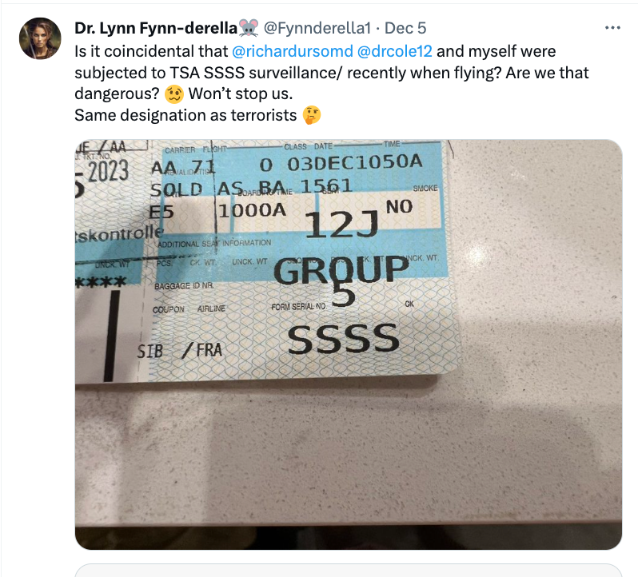Click the "Same designation as terrorists" text line
Image resolution: width=638 pixels, height=577 pixels.
tap(185, 116)
